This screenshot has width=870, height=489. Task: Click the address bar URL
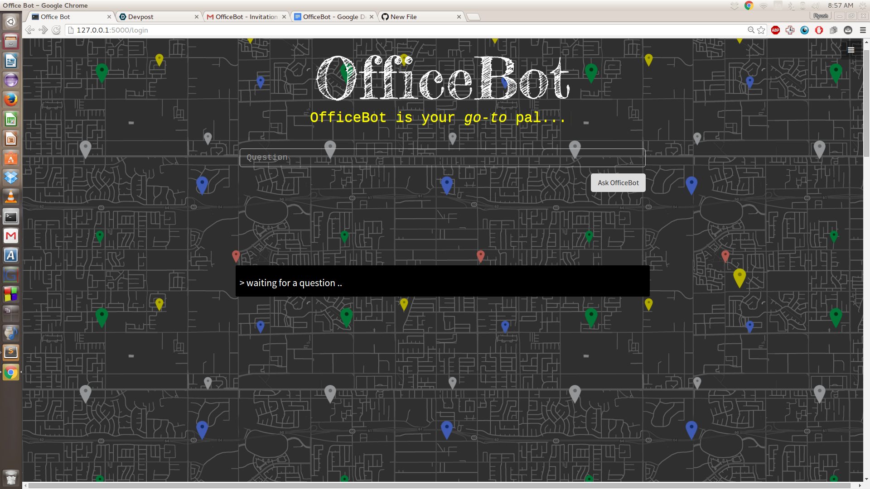(x=112, y=30)
